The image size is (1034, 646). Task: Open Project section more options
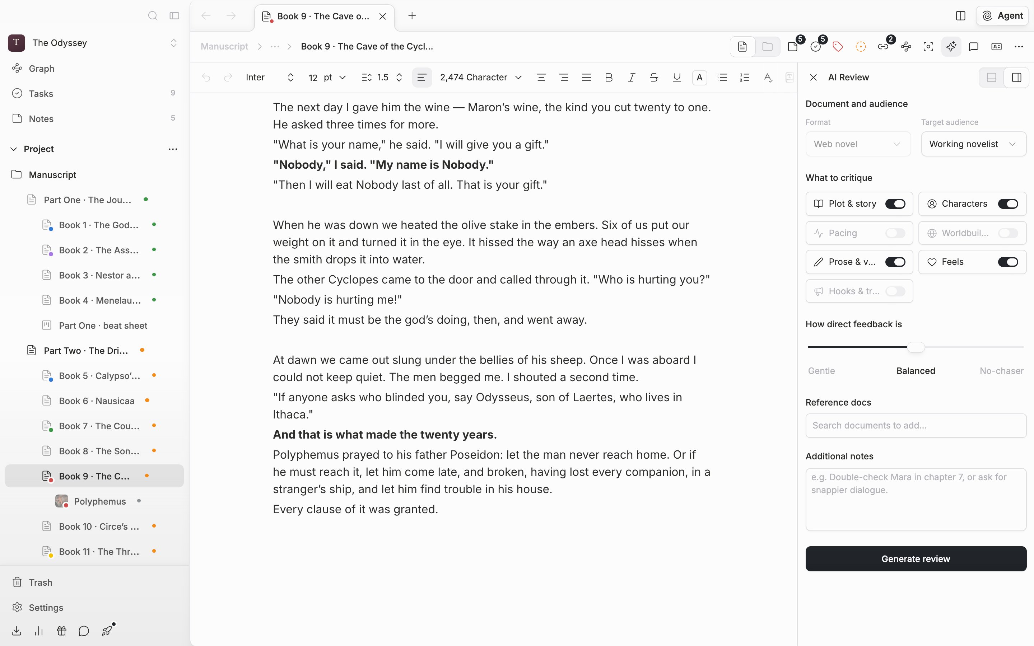(x=173, y=149)
